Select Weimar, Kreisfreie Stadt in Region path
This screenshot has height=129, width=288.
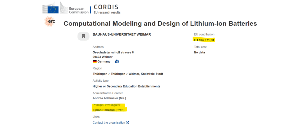coord(146,74)
